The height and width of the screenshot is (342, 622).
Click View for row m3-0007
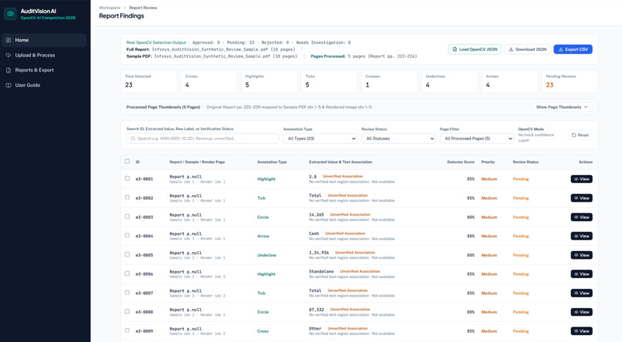[x=582, y=293]
